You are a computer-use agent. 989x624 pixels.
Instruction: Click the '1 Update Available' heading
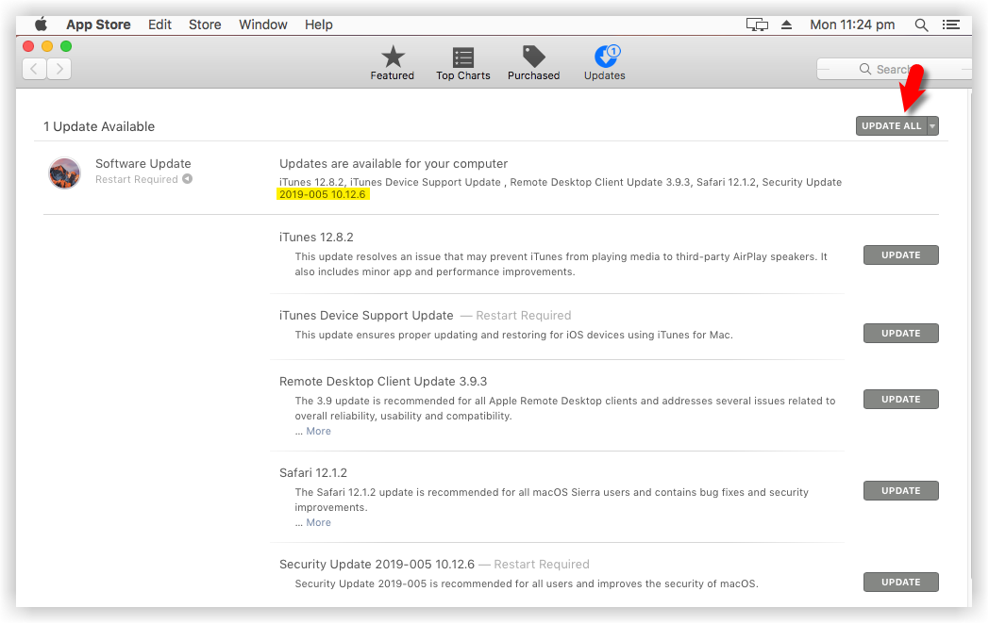[99, 126]
